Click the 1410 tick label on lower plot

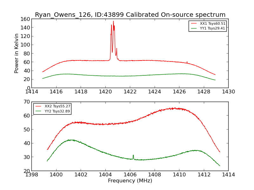click(x=179, y=175)
